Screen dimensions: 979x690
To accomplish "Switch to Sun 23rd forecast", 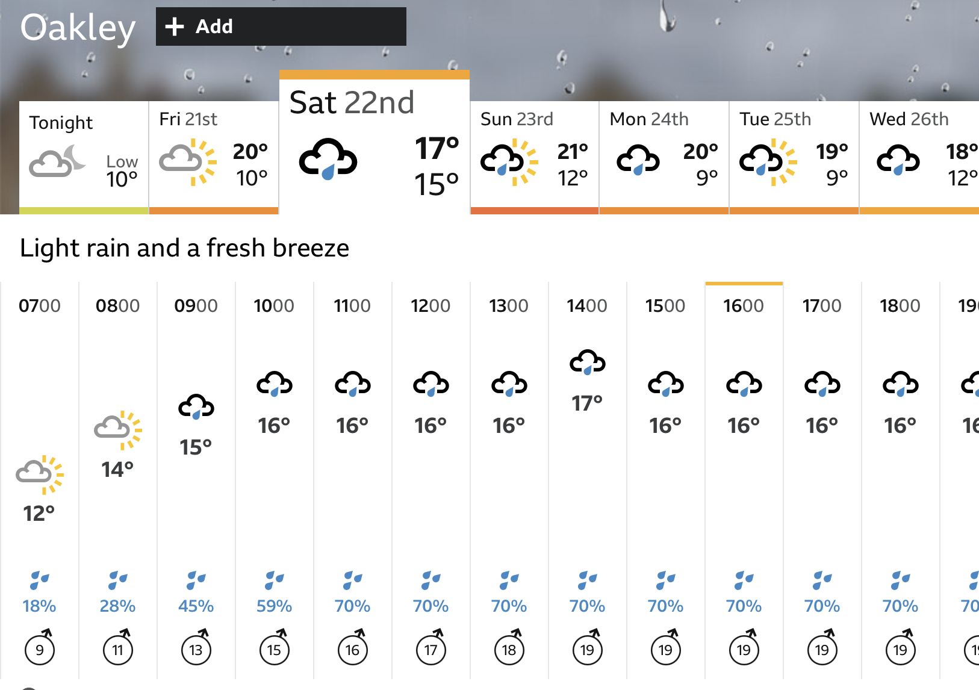I will click(535, 158).
